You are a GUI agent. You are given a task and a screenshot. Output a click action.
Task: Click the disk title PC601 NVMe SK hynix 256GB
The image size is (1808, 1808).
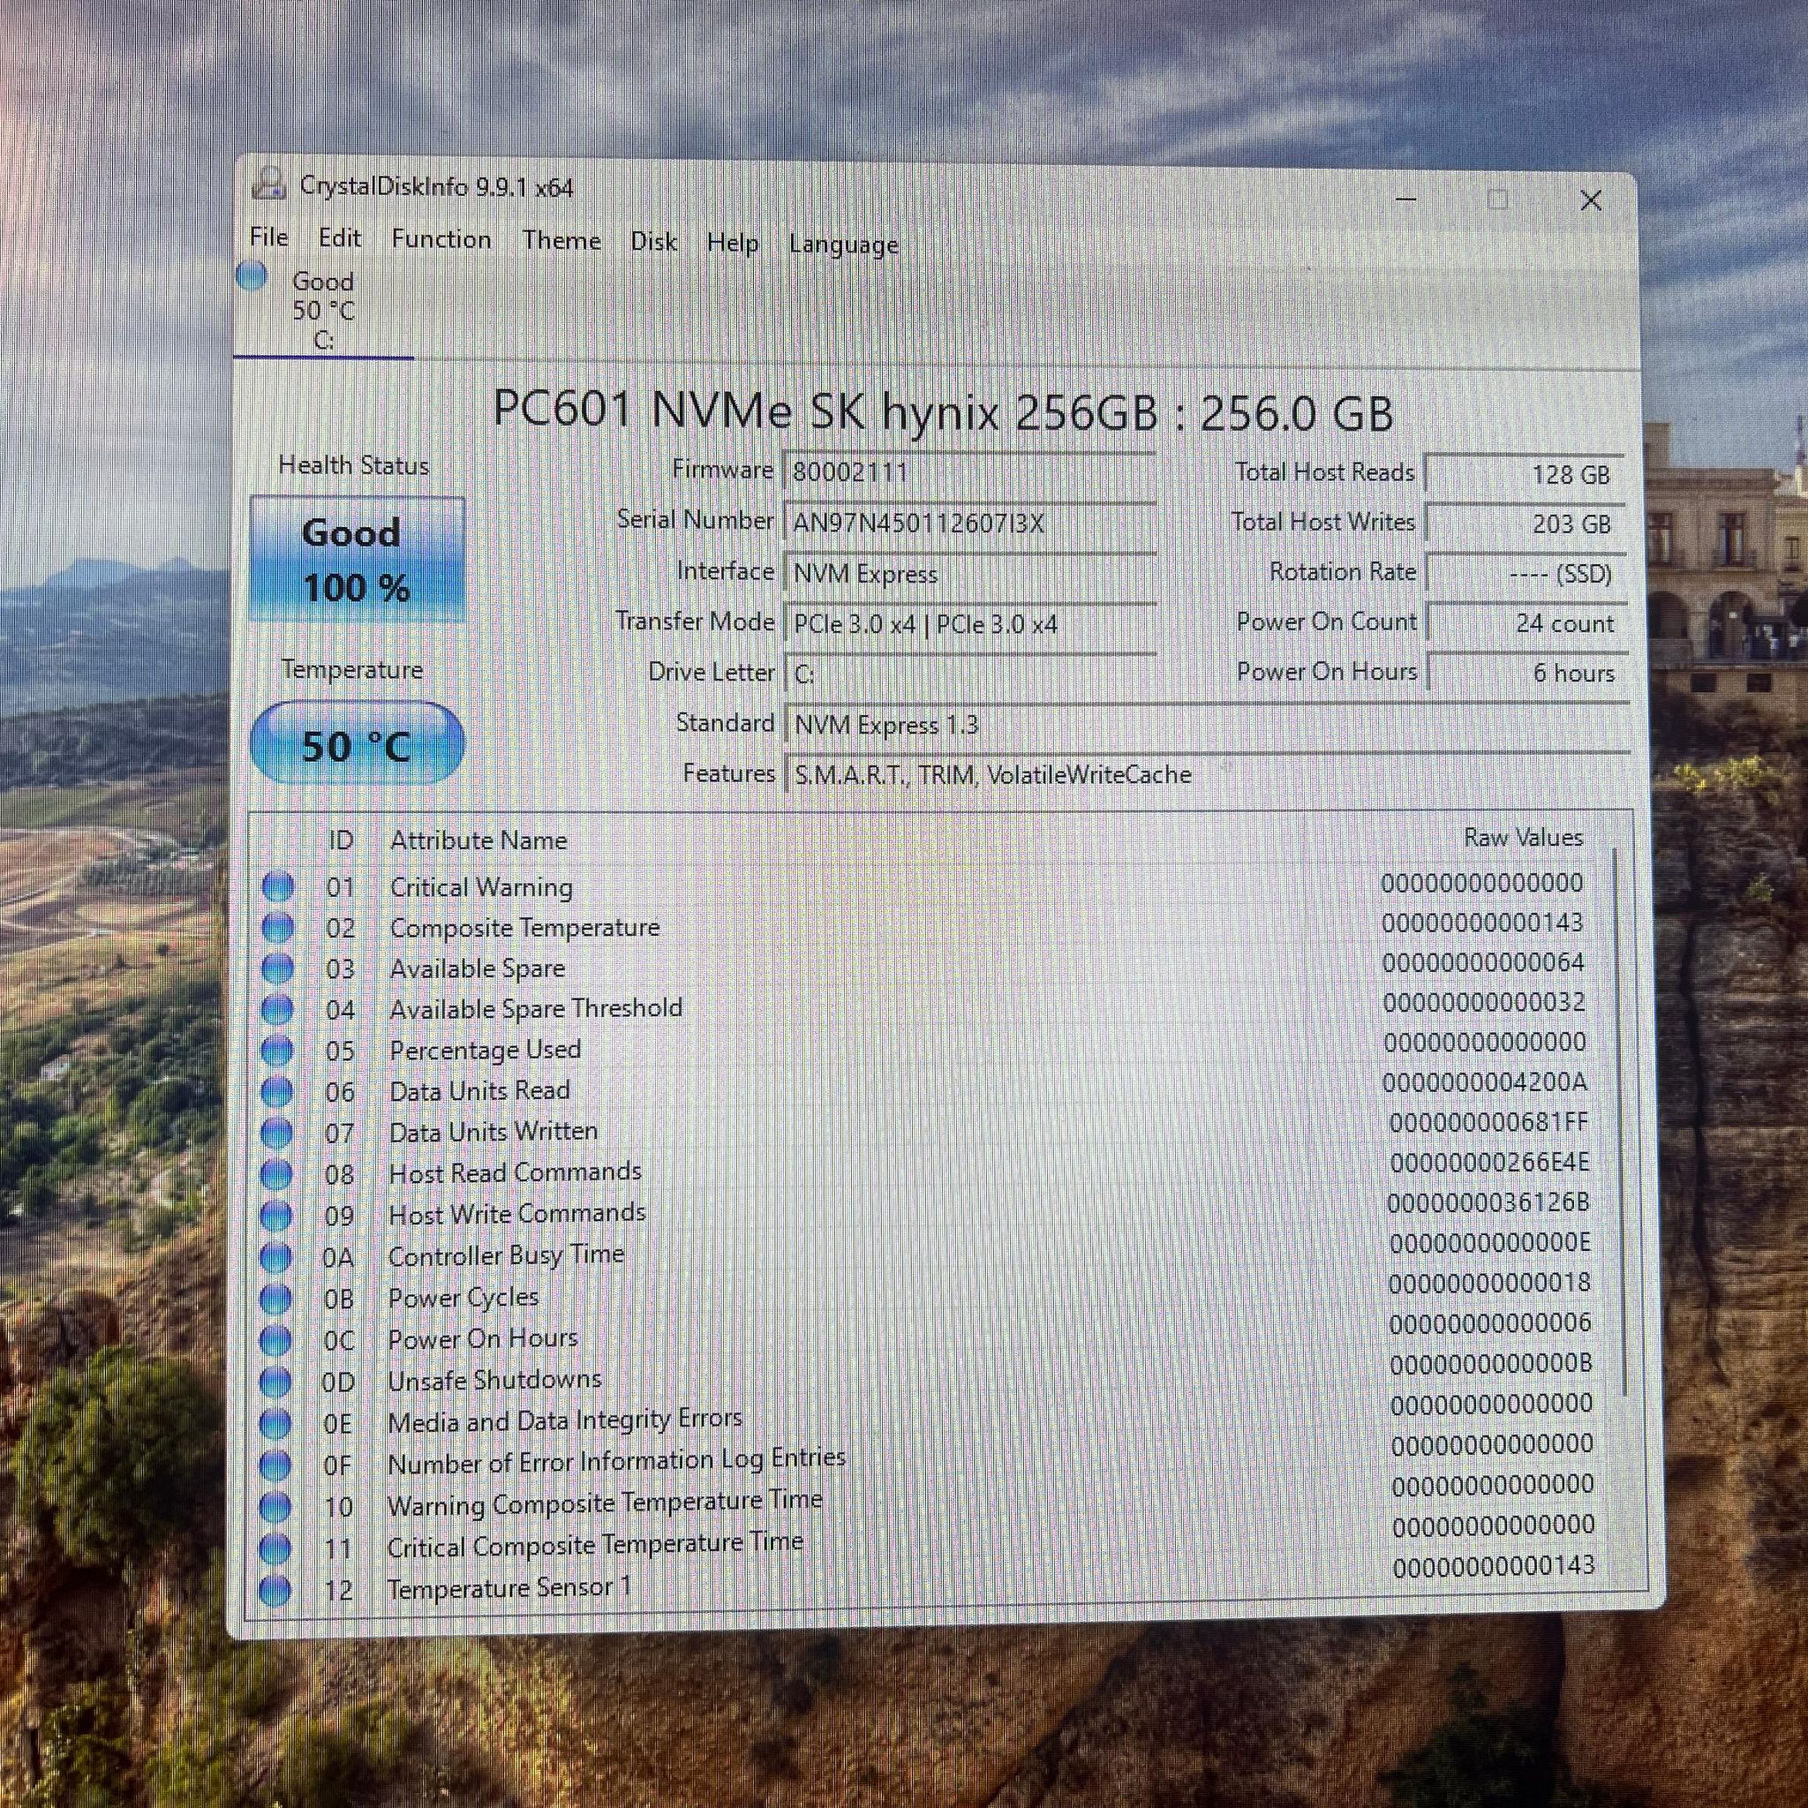pyautogui.click(x=942, y=411)
